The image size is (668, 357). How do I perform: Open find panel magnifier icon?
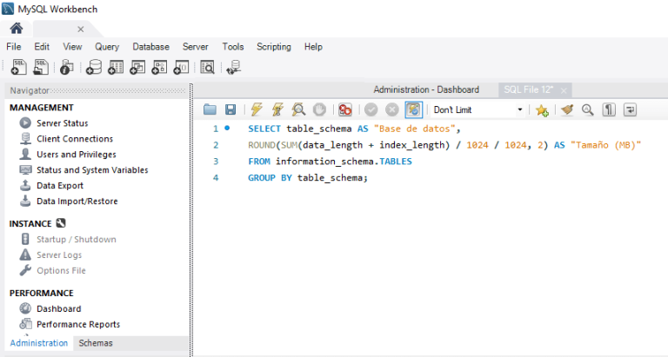click(x=588, y=109)
